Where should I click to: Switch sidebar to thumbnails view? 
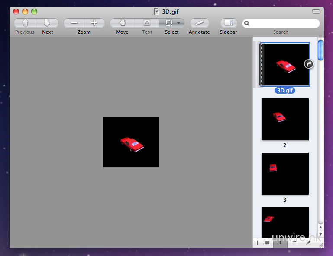click(281, 243)
